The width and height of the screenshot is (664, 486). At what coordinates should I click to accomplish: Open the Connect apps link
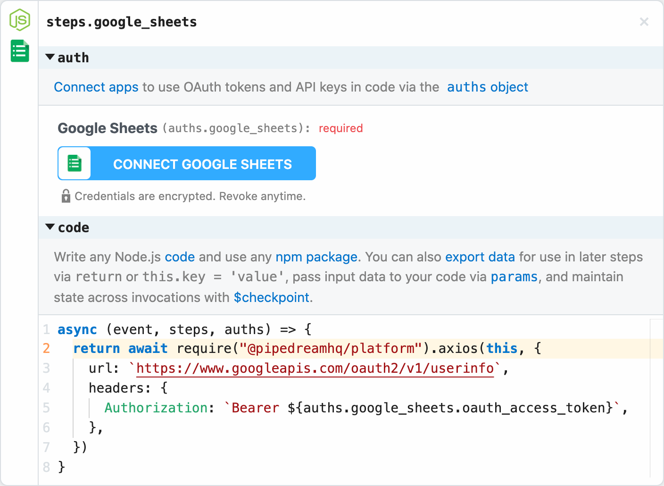coord(96,87)
